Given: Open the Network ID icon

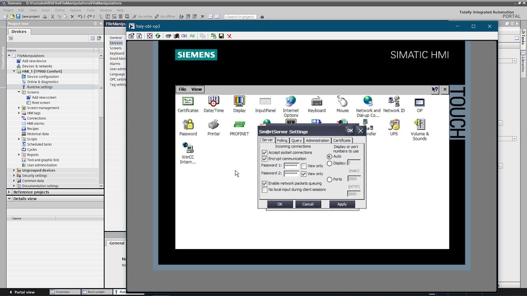Looking at the screenshot, I should (394, 104).
